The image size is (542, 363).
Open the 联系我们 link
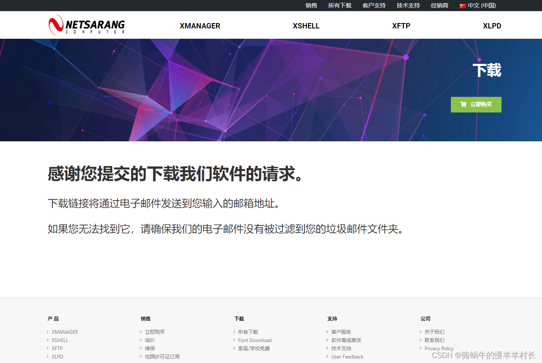pyautogui.click(x=434, y=340)
